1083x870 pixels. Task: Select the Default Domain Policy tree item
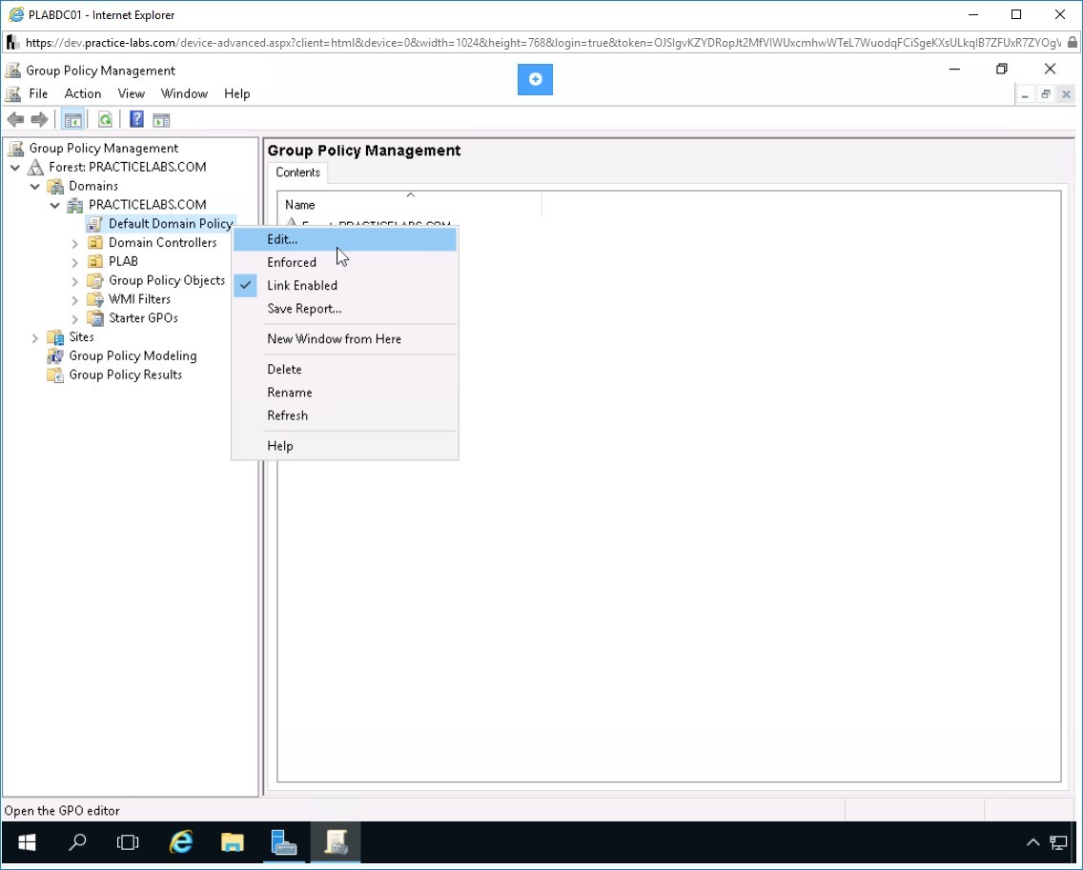point(171,224)
